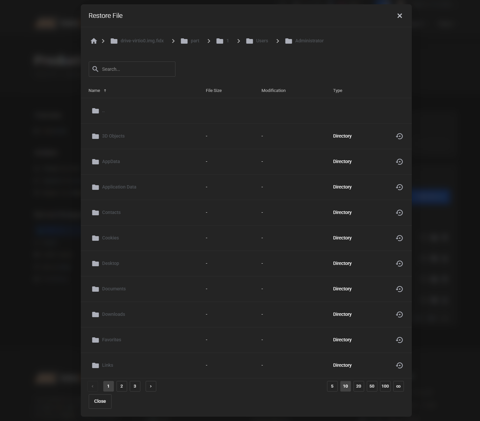Click the restore icon for Documents
Viewport: 480px width, 421px height.
[x=399, y=289]
